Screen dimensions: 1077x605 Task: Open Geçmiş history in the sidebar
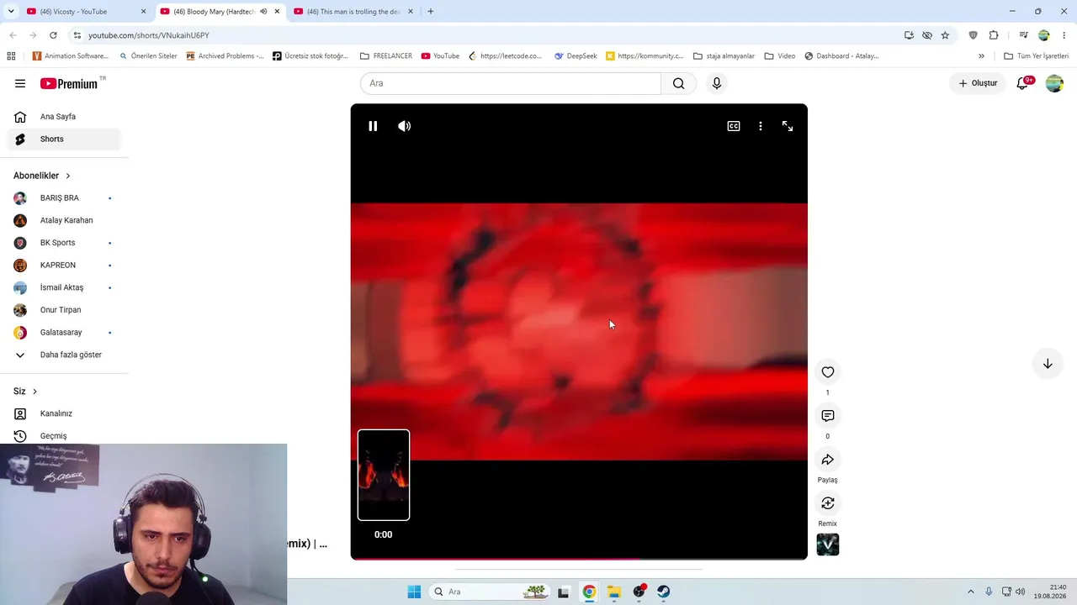[x=64, y=435]
